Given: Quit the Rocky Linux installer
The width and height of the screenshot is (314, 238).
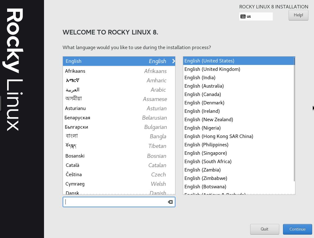Looking at the screenshot, I should (x=264, y=229).
